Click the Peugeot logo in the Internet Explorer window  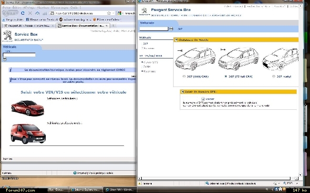pyautogui.click(x=145, y=11)
